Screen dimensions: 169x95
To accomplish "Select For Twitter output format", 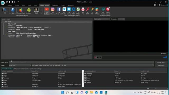I will point(64,11).
